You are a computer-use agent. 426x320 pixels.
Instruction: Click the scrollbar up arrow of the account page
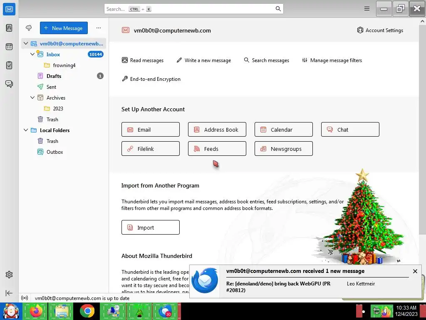423,21
